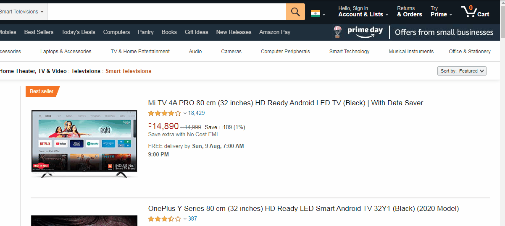
Task: Click the Prime Day balloon icon
Action: point(337,32)
